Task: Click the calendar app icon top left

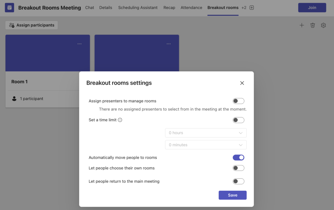Action: click(9, 7)
